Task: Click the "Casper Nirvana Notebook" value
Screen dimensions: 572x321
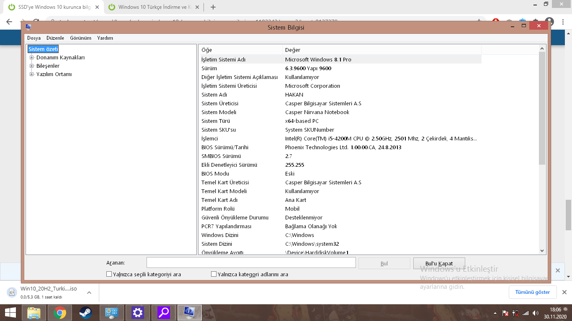Action: point(317,112)
